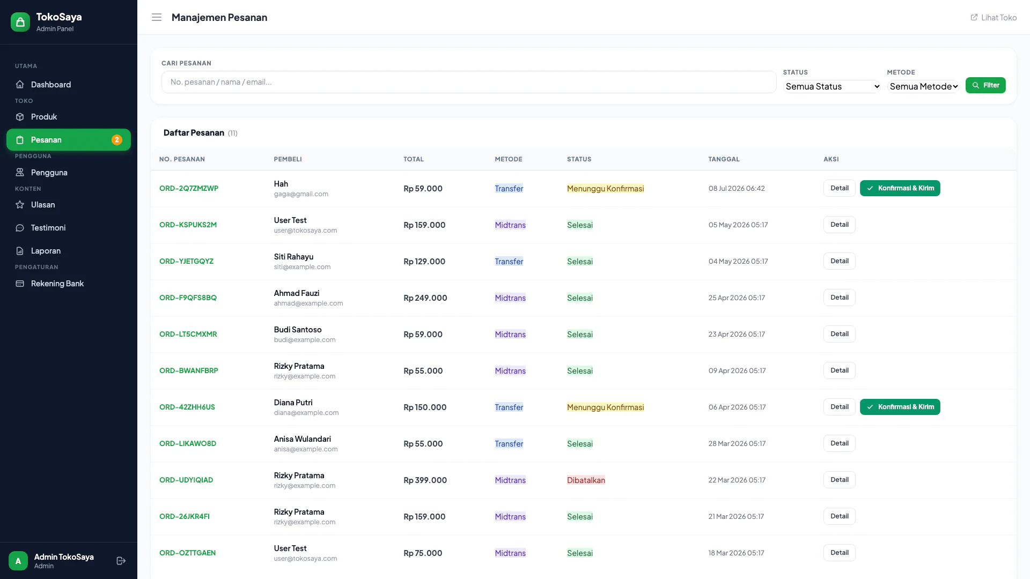
Task: Open Pengguna menu item
Action: coord(69,173)
